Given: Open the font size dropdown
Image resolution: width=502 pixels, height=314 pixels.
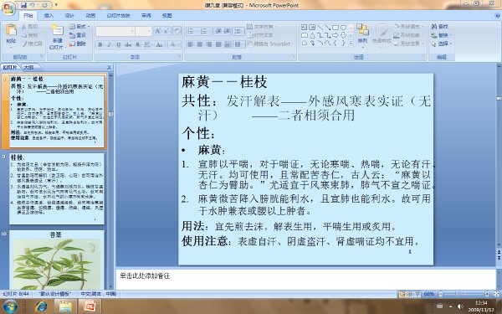Looking at the screenshot, I should point(149,31).
